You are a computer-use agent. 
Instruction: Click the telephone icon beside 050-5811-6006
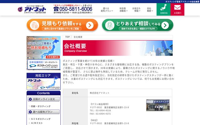click(x=56, y=9)
